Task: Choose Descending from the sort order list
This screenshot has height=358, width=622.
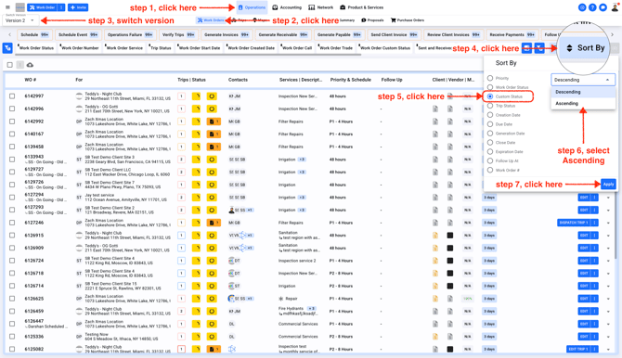Action: 583,92
